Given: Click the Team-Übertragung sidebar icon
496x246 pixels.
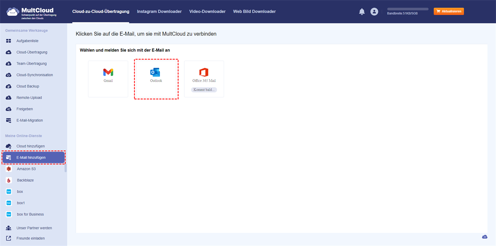Looking at the screenshot, I should (x=8, y=64).
